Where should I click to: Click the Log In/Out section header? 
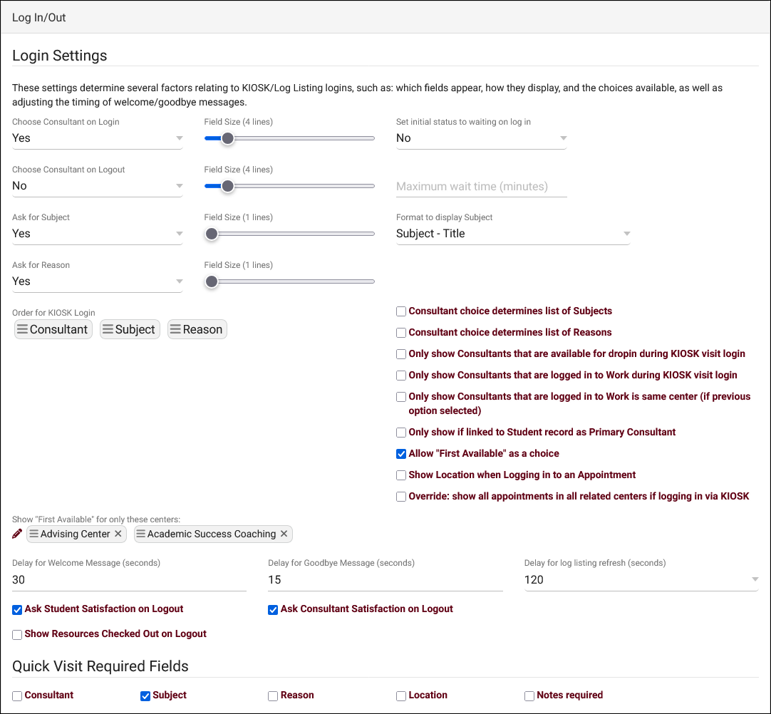[39, 17]
